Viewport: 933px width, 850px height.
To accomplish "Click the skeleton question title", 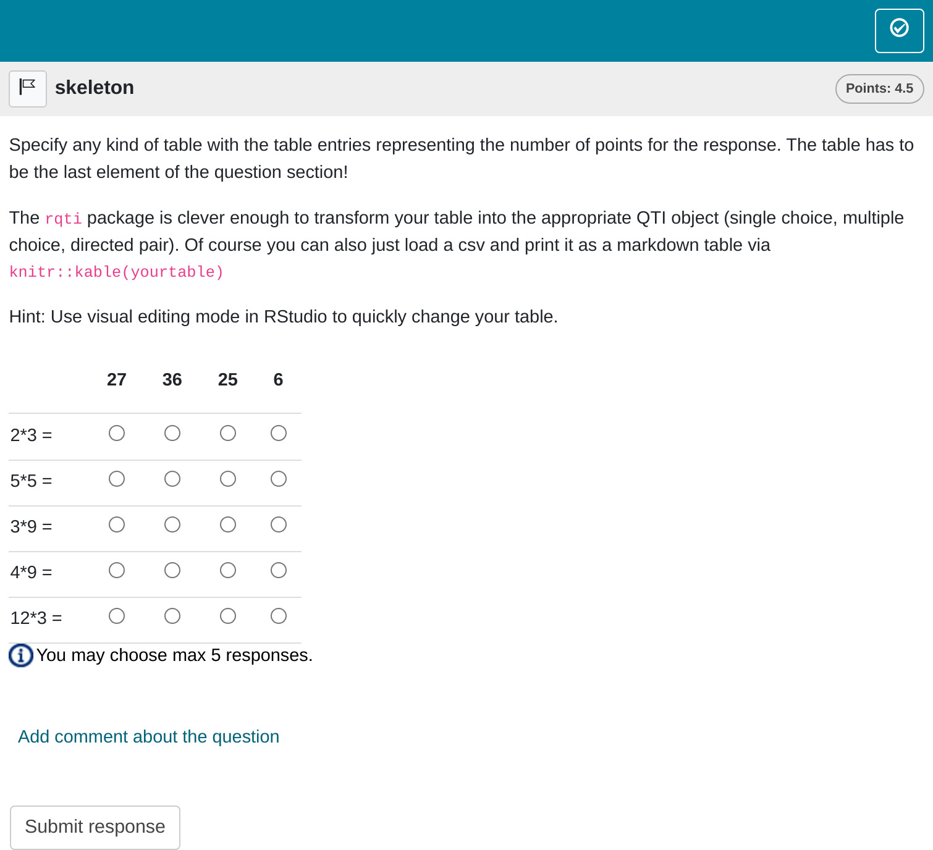I will click(95, 88).
